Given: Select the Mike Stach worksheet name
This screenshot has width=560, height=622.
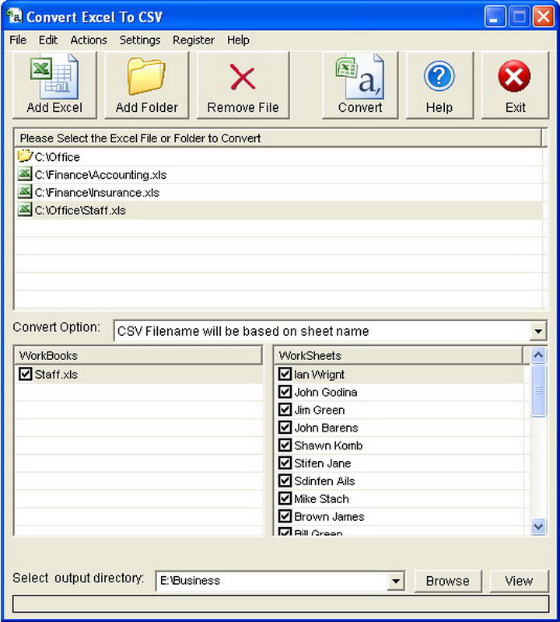Looking at the screenshot, I should coord(321,498).
